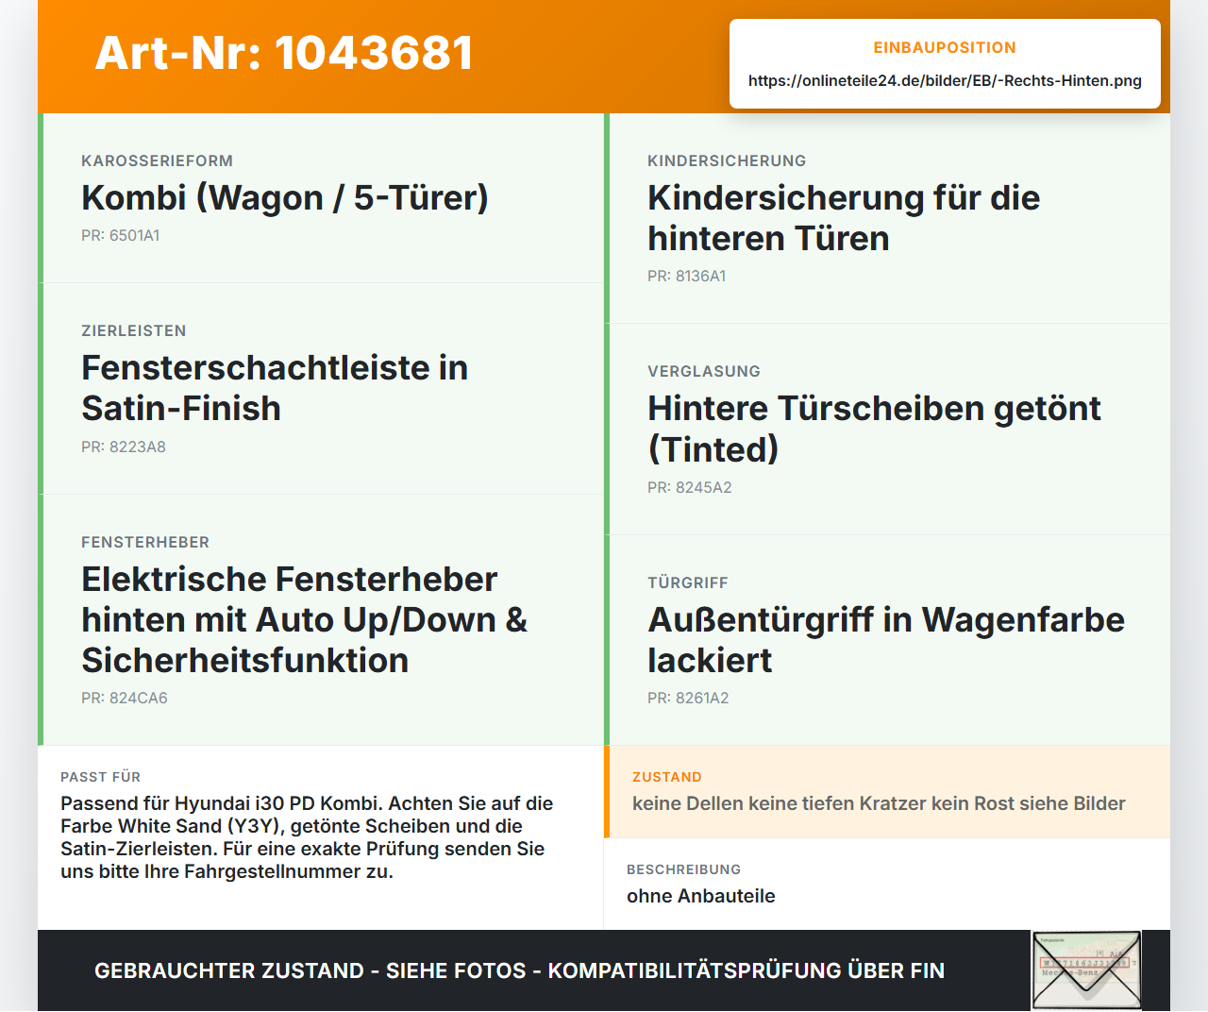The height and width of the screenshot is (1012, 1208).
Task: Select 'Kombi (Wagon / 5-Türer)' text
Action: pyautogui.click(x=285, y=197)
